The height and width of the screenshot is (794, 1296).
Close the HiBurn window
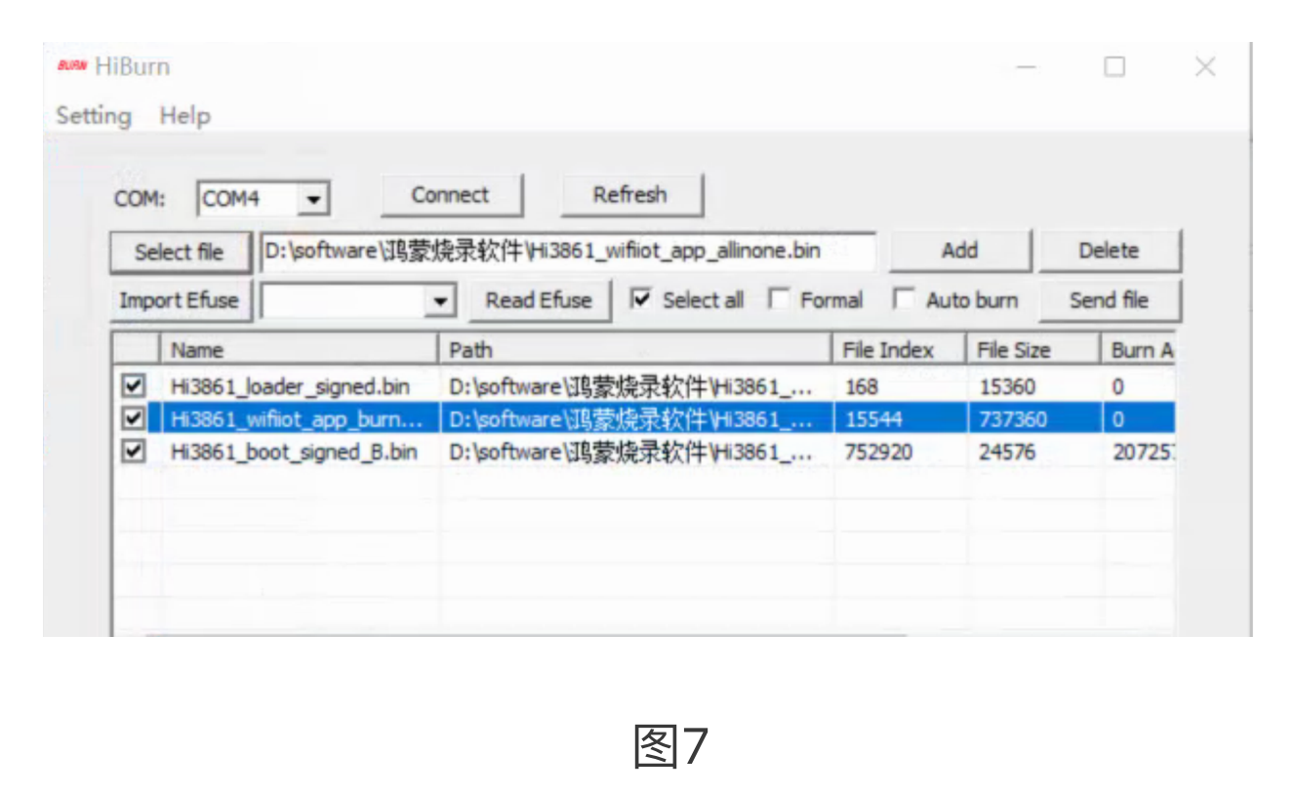pyautogui.click(x=1205, y=66)
